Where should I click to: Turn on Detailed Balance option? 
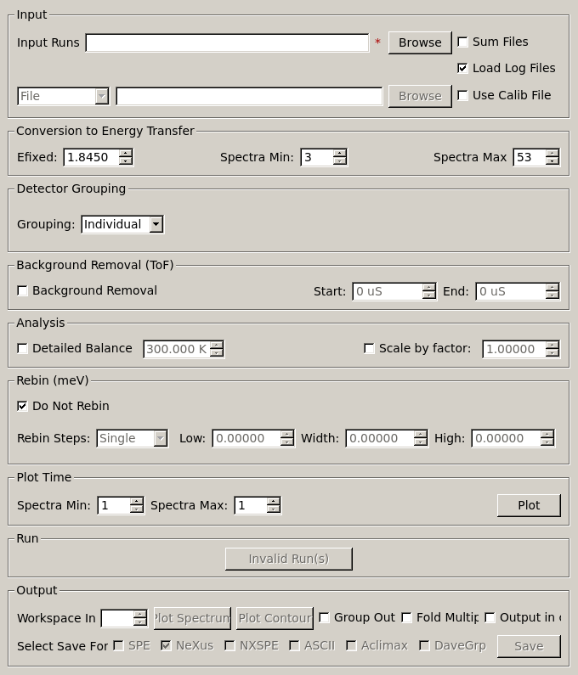(23, 348)
